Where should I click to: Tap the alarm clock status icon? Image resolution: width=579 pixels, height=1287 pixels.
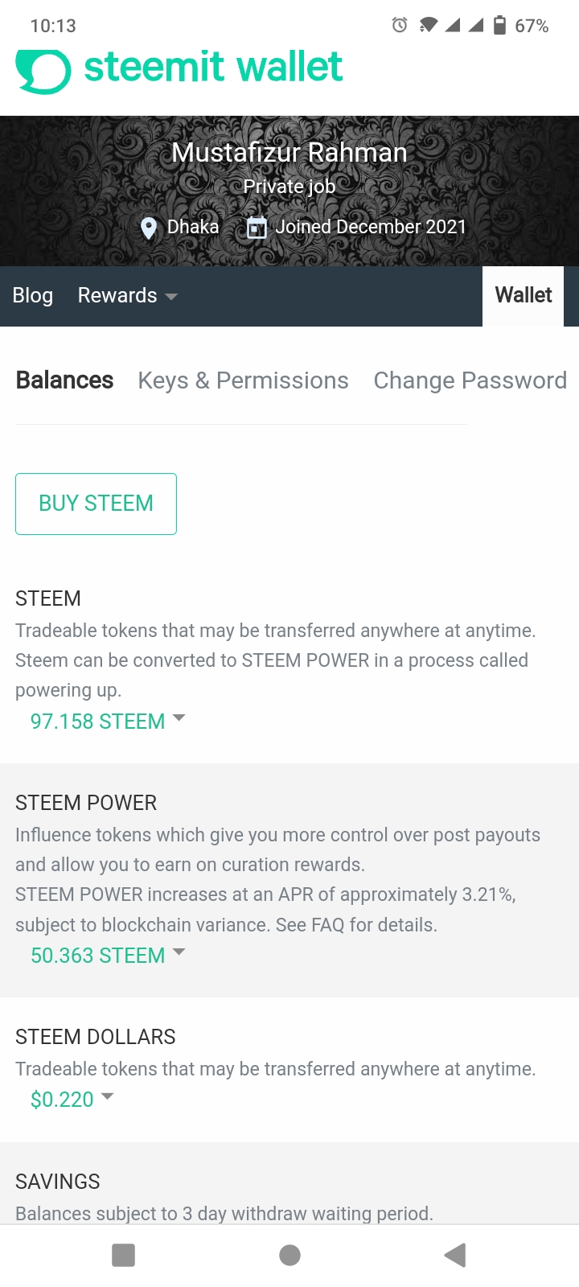point(400,25)
